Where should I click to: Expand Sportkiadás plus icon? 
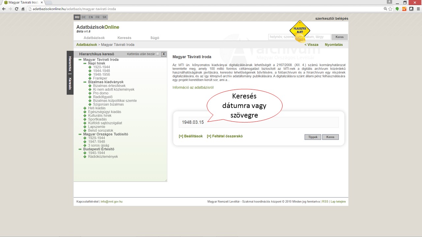pos(85,119)
